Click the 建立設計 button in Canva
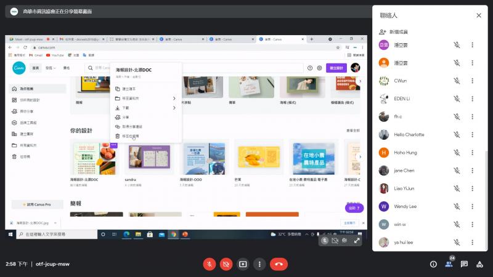The height and width of the screenshot is (277, 493). 336,68
